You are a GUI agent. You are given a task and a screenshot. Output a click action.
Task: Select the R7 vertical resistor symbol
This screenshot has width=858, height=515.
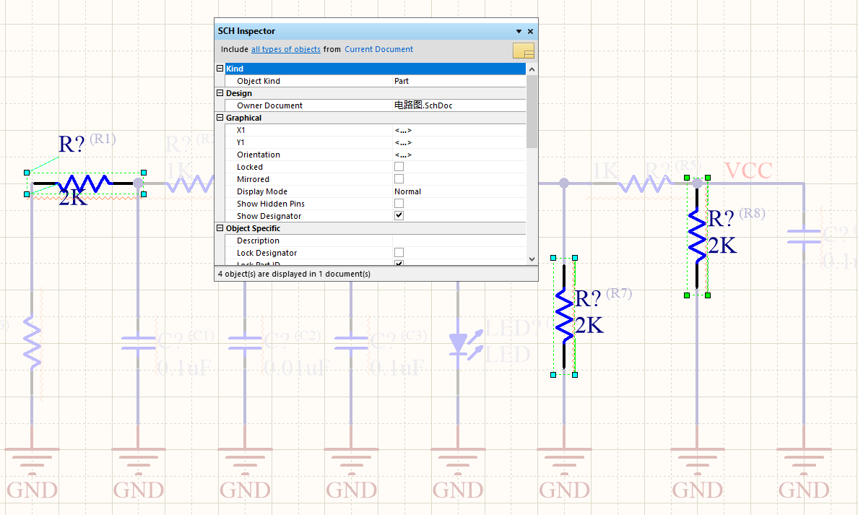click(x=564, y=316)
